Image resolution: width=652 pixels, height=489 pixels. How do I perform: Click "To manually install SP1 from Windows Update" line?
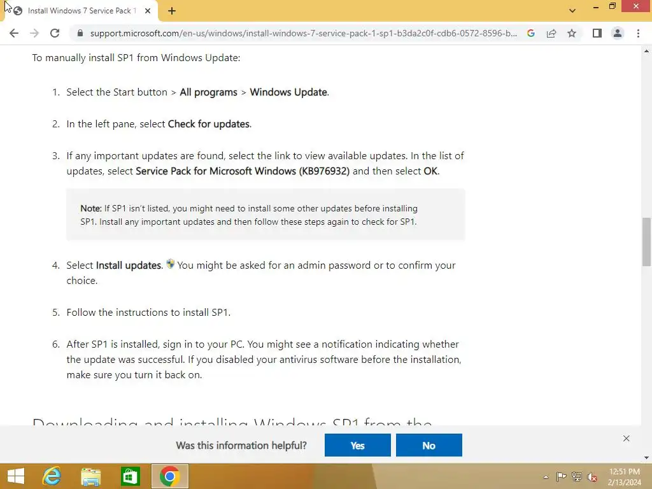click(136, 57)
